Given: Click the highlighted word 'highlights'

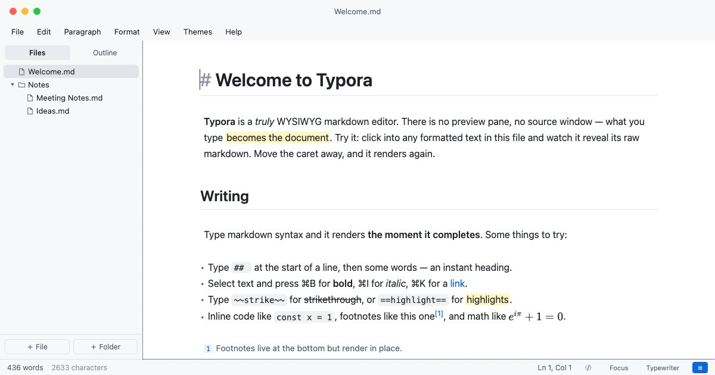Looking at the screenshot, I should [487, 299].
